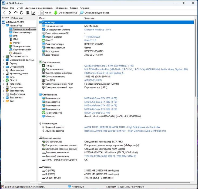Screen dimensions: 198x189
Task: Open the DirectX 12.0 value link
Action: (90, 41)
